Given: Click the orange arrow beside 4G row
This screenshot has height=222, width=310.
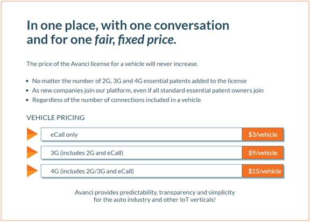Looking at the screenshot, I should click(32, 171).
